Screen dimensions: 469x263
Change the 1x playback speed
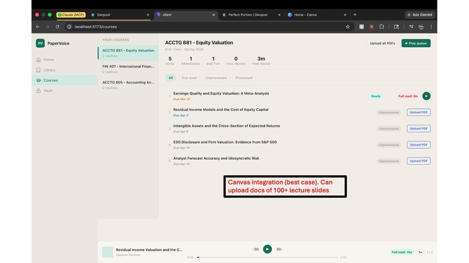coord(420,252)
